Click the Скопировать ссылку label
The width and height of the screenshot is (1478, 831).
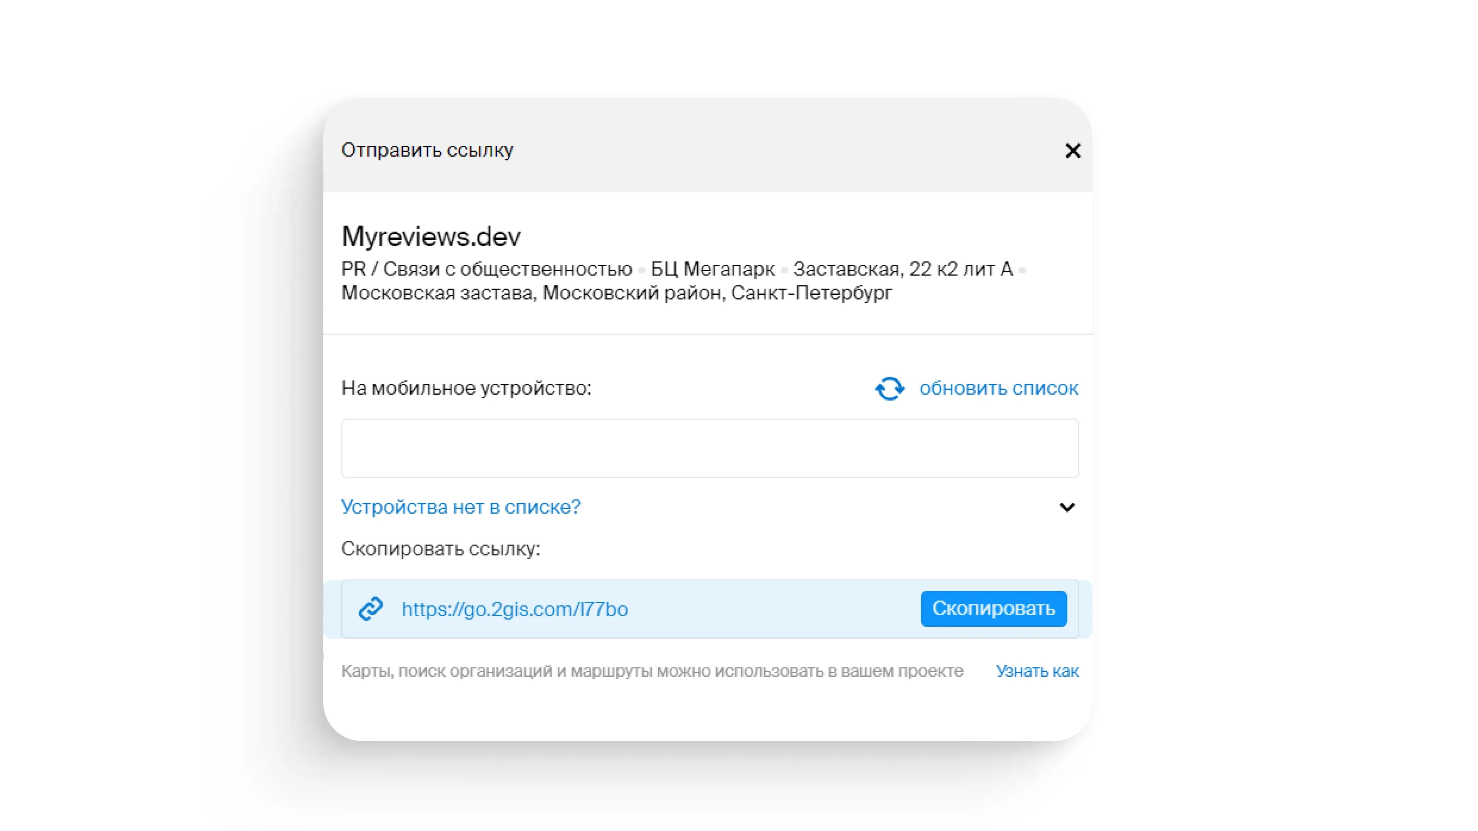click(441, 549)
